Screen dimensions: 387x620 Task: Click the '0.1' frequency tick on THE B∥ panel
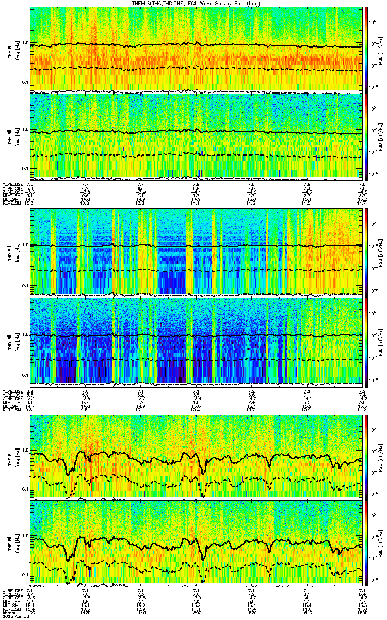click(x=25, y=576)
